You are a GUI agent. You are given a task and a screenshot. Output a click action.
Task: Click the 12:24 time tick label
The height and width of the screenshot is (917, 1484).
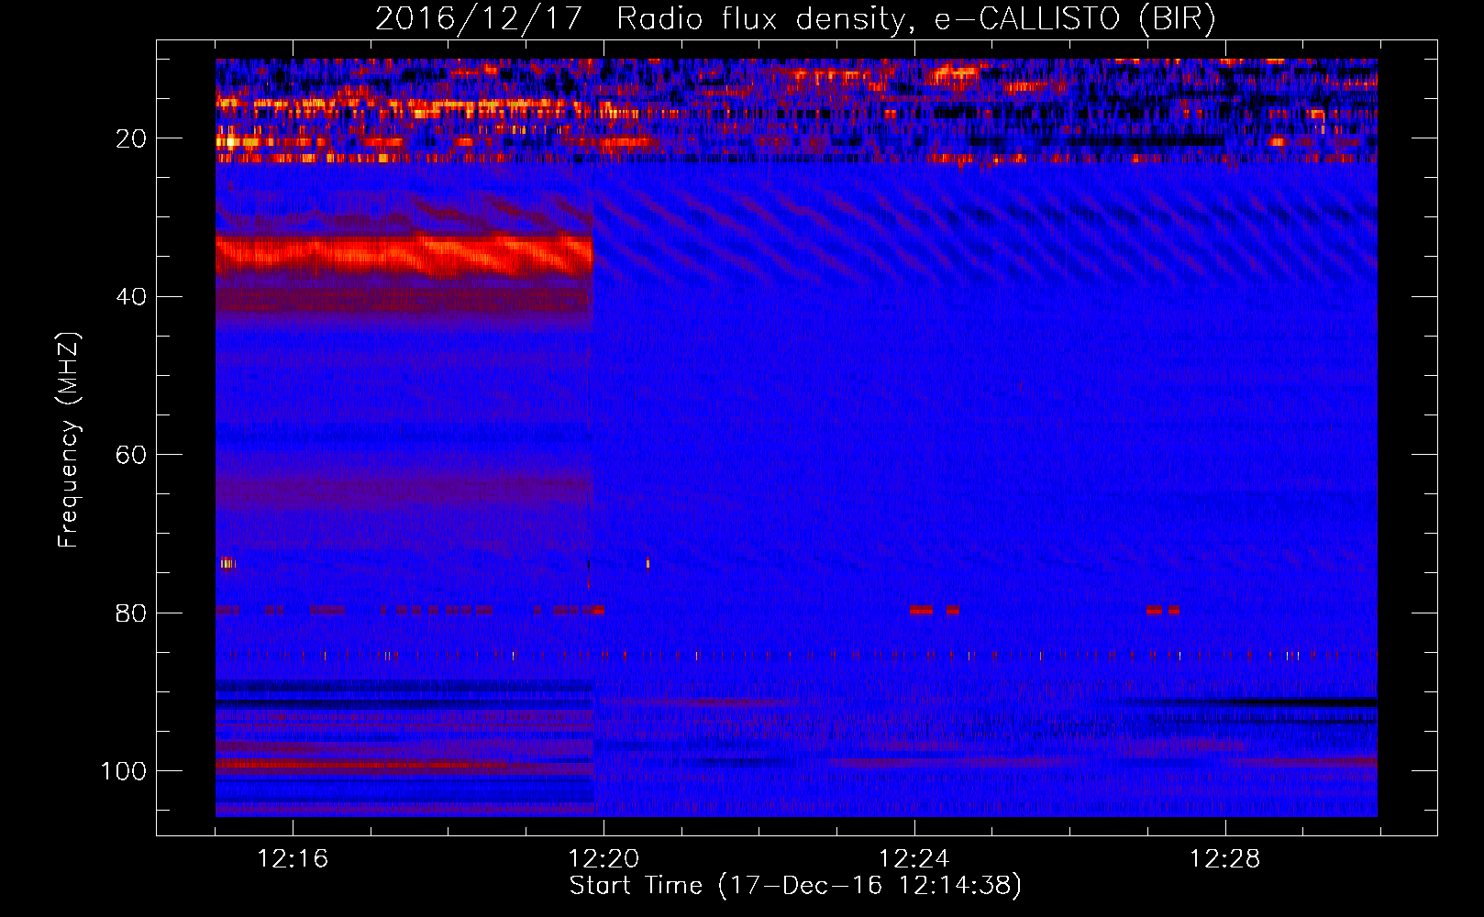pos(914,859)
